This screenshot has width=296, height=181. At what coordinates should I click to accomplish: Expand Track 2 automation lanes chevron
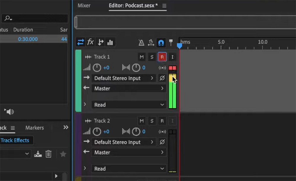(x=85, y=168)
